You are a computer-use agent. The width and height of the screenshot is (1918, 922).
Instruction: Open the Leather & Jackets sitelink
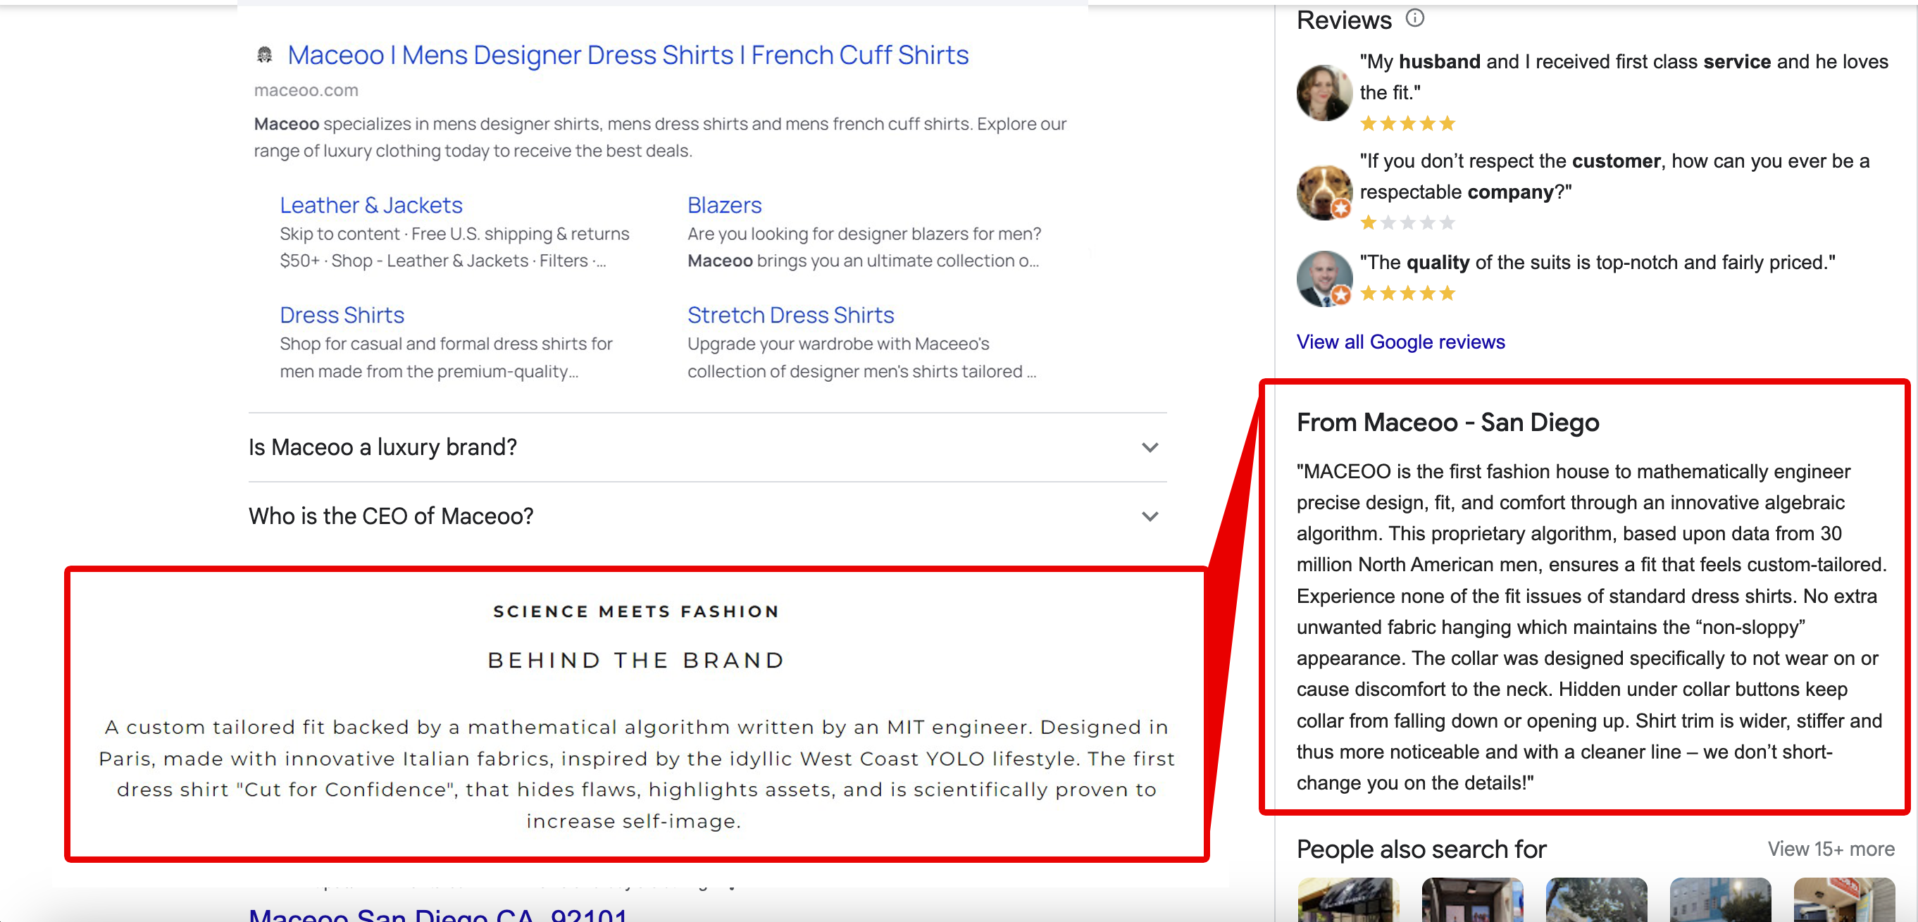(x=370, y=205)
